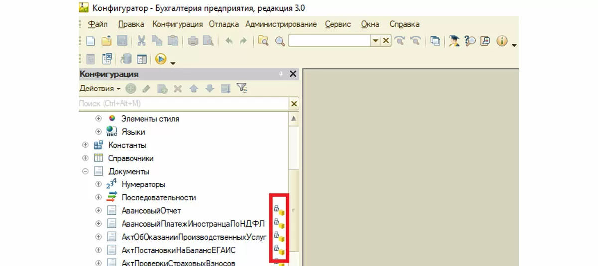Screen dimensions: 598x266
Task: Find next with the binoculars-forward icon
Action: click(x=400, y=41)
